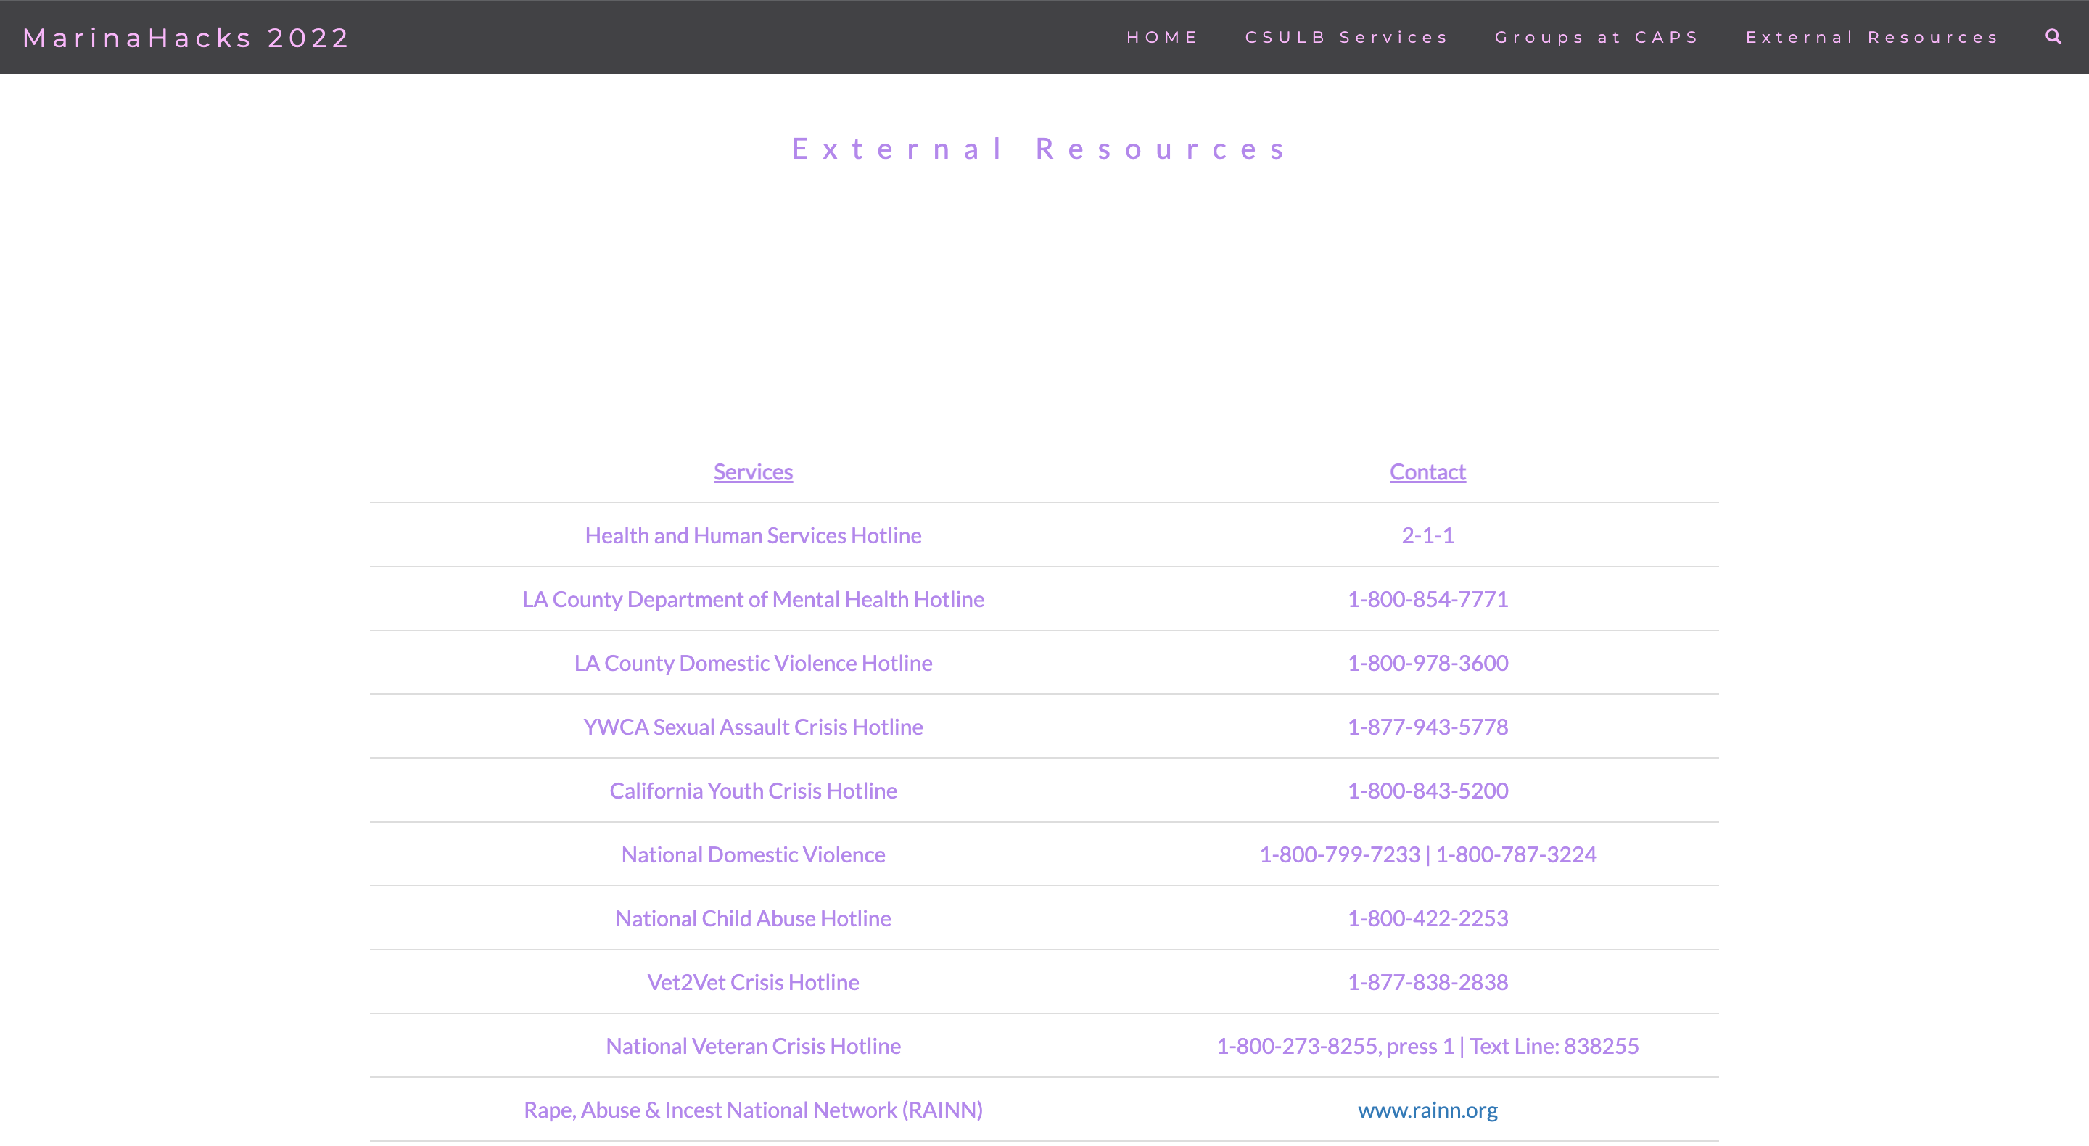
Task: Go to CSULB Services page
Action: pyautogui.click(x=1346, y=37)
